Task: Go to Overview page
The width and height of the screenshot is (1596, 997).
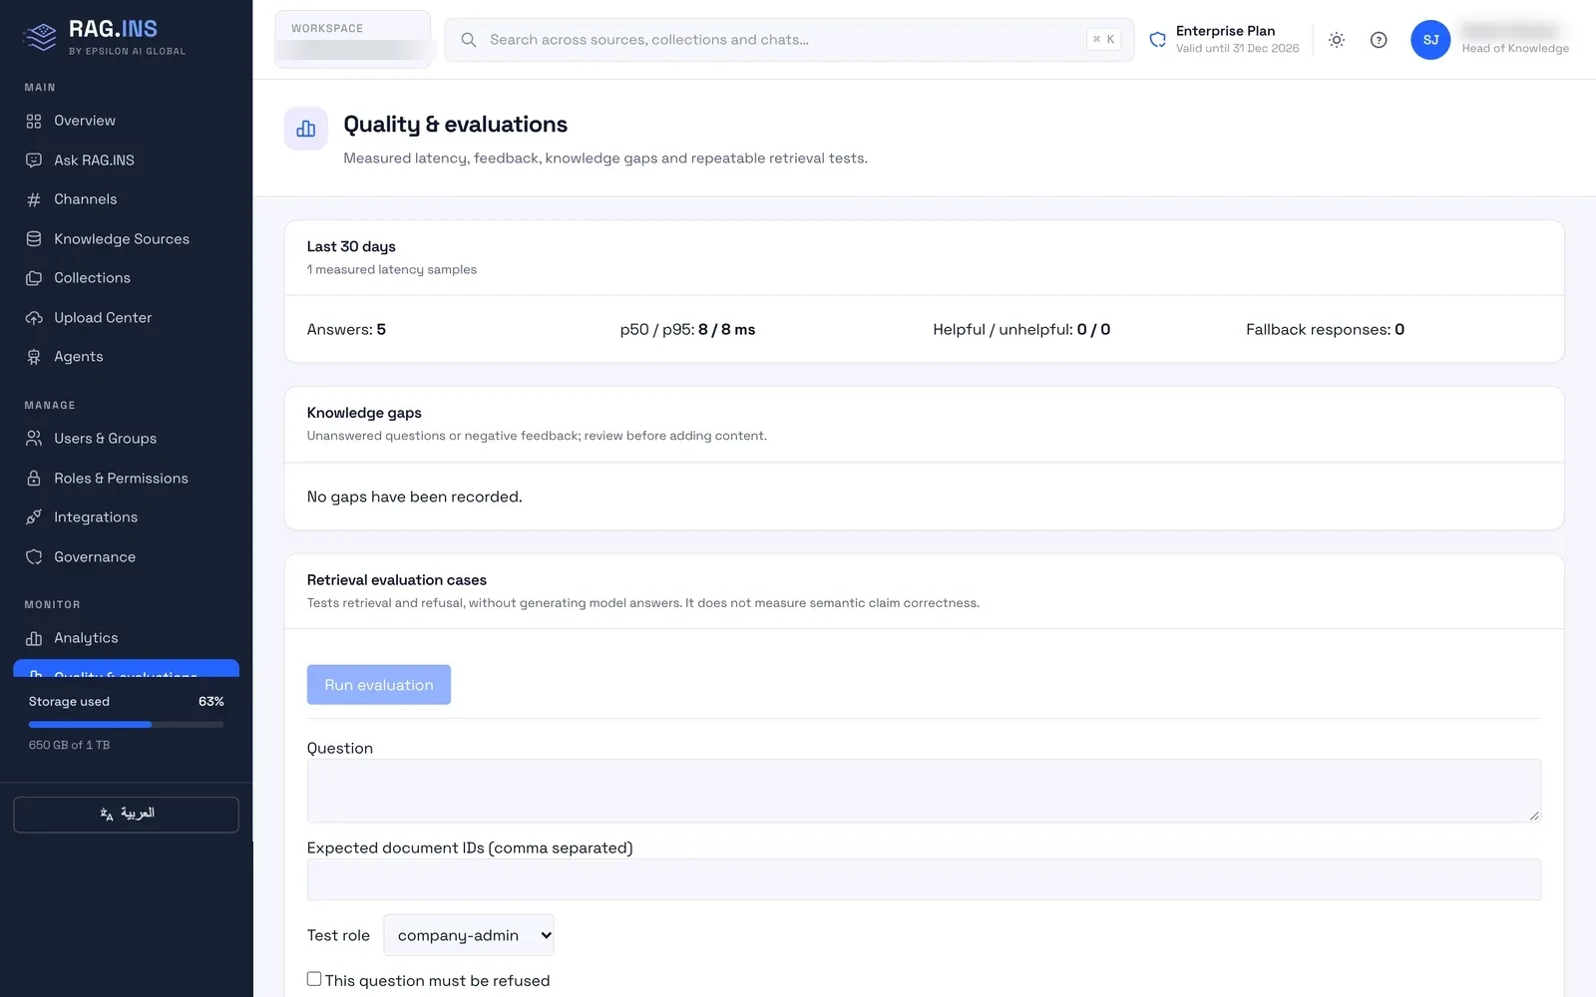Action: coord(126,121)
